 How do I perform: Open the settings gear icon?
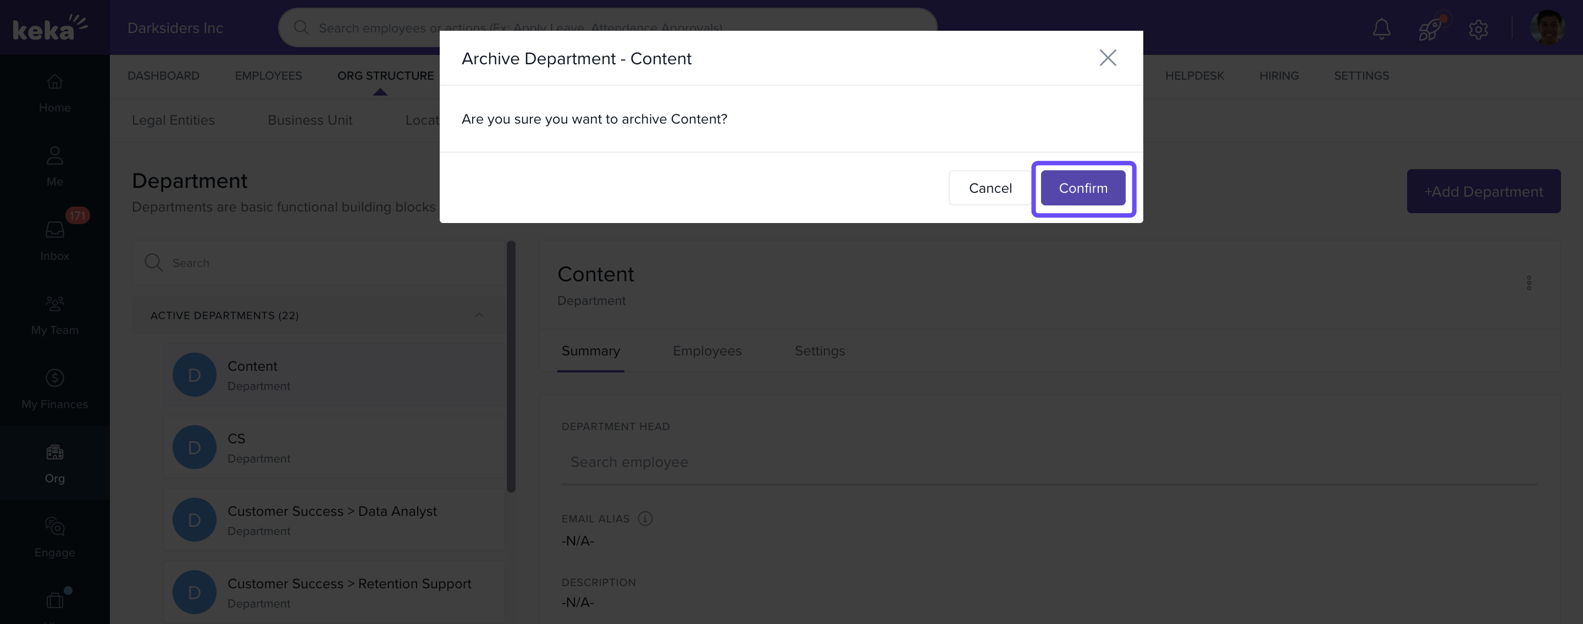coord(1478,29)
